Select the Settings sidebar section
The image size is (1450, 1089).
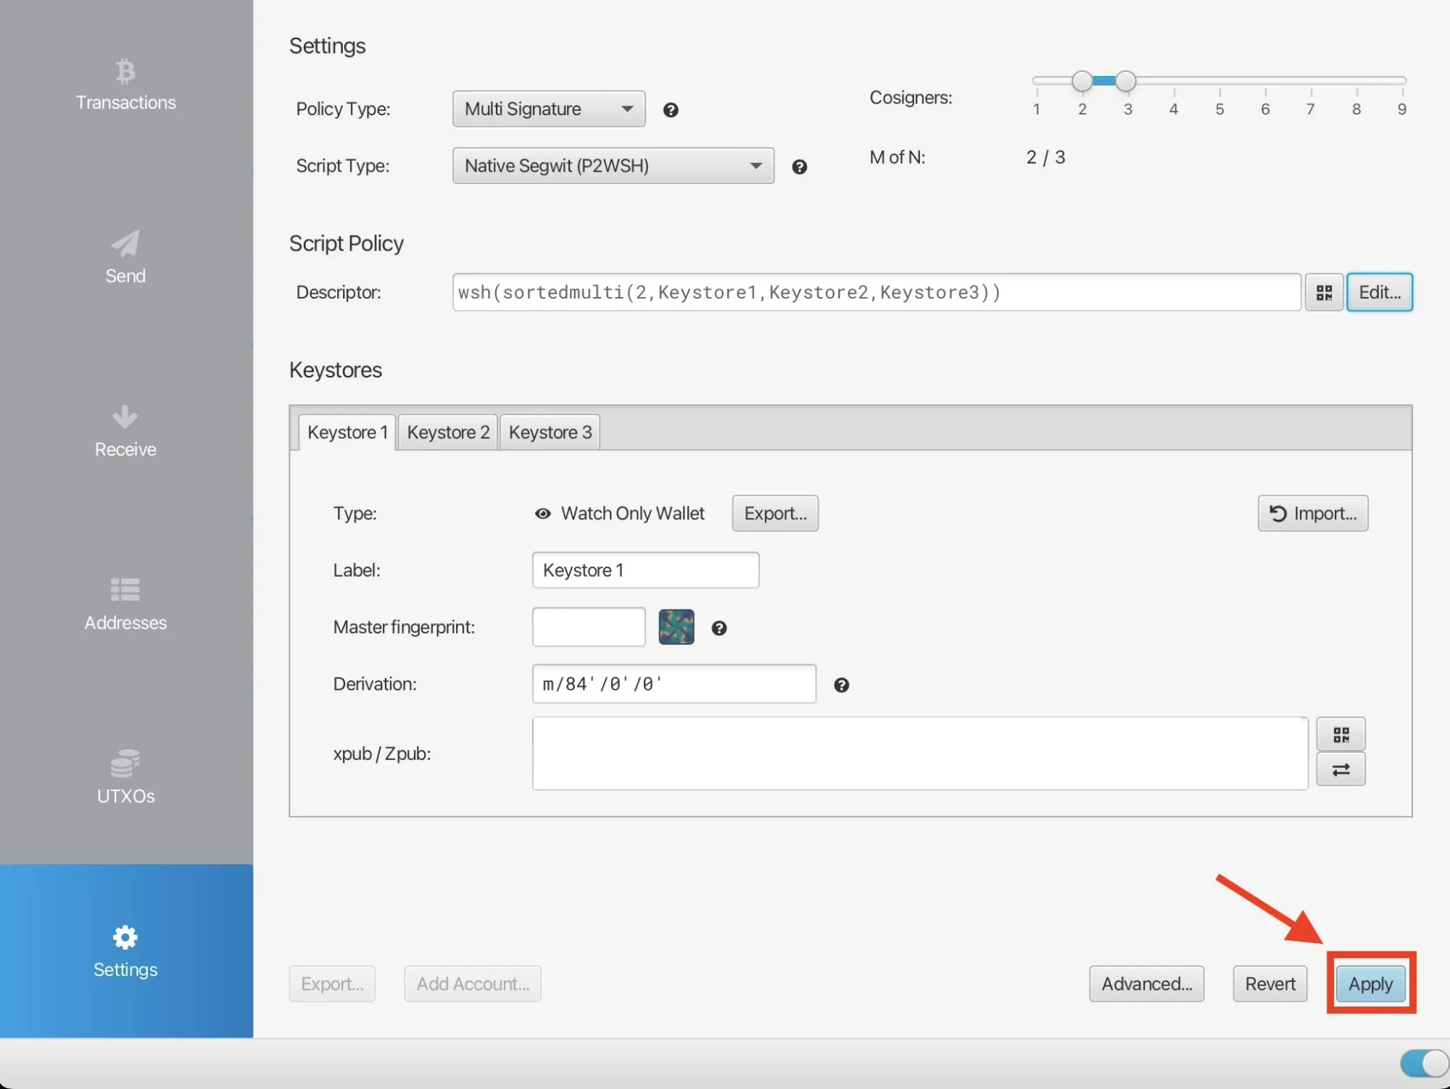tap(125, 951)
